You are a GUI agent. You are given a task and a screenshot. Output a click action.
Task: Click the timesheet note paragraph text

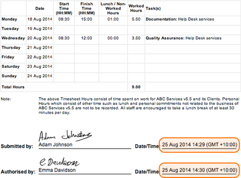[x=139, y=106]
